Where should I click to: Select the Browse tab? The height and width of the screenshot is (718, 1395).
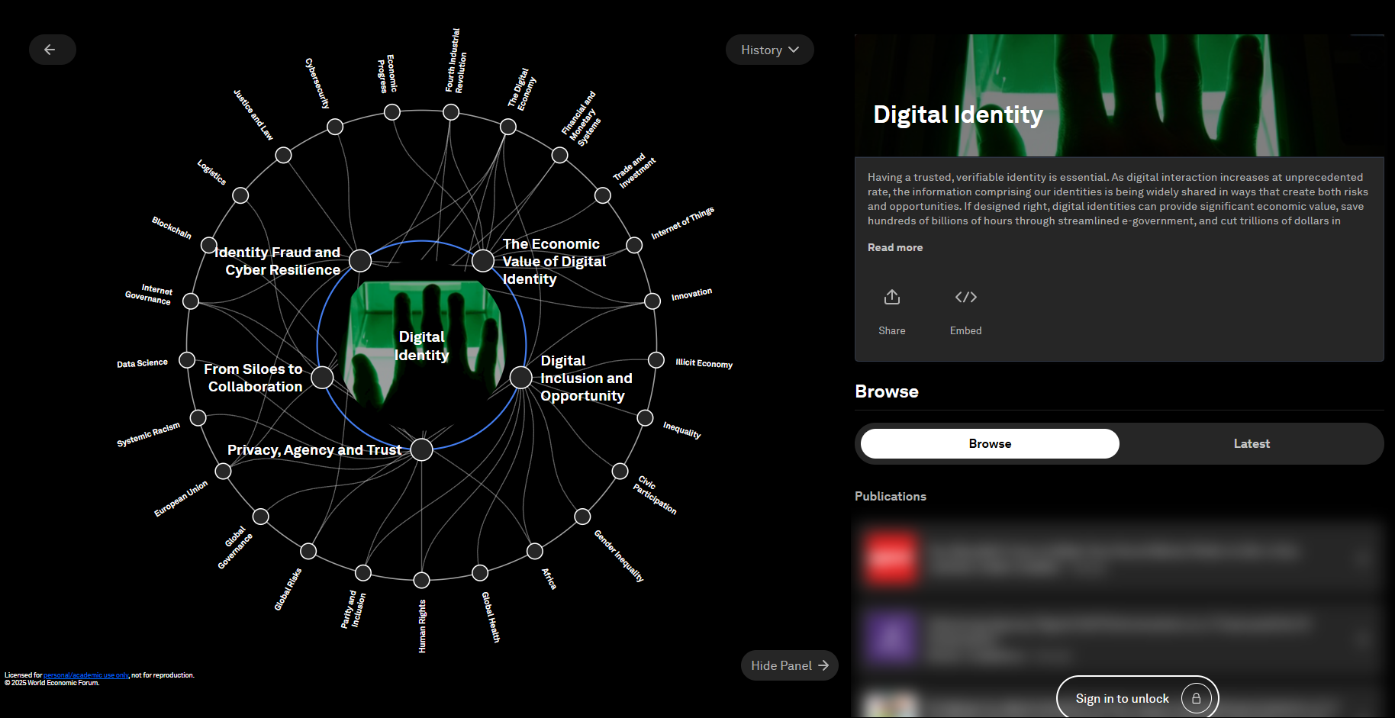[x=990, y=443]
